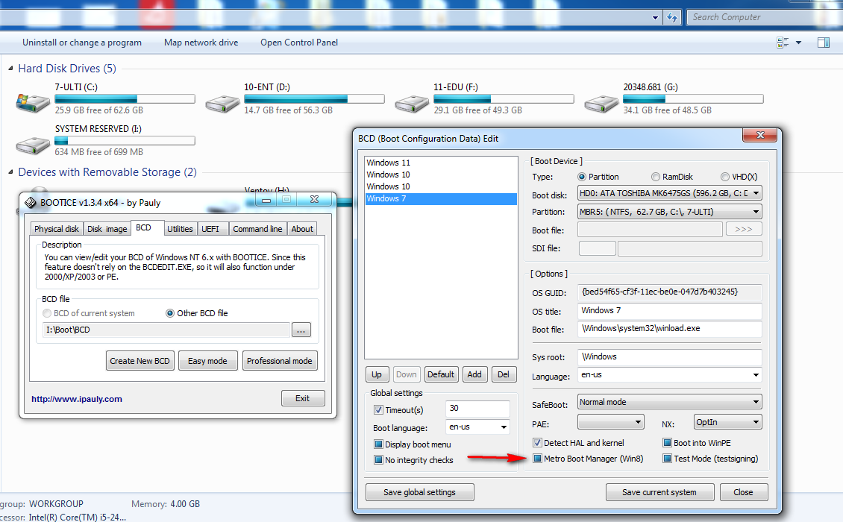Enable No integrity checks checkbox

(378, 459)
